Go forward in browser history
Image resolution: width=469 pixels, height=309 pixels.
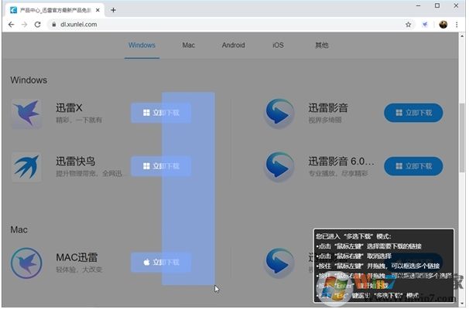[25, 25]
